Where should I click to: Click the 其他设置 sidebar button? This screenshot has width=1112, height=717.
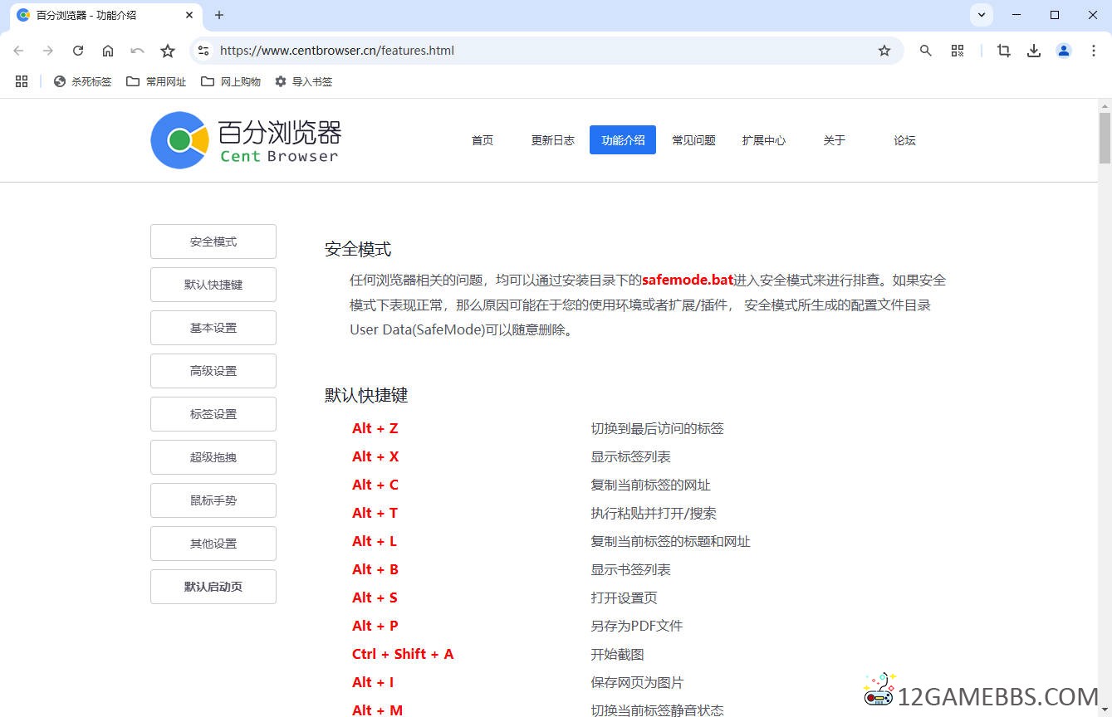[213, 544]
